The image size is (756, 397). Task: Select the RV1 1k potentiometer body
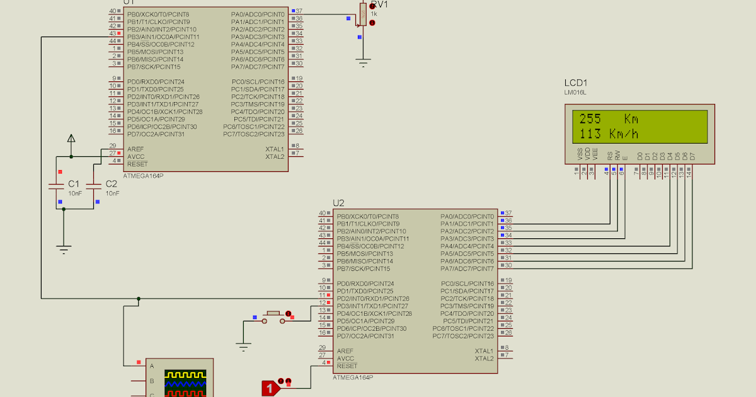click(x=362, y=16)
